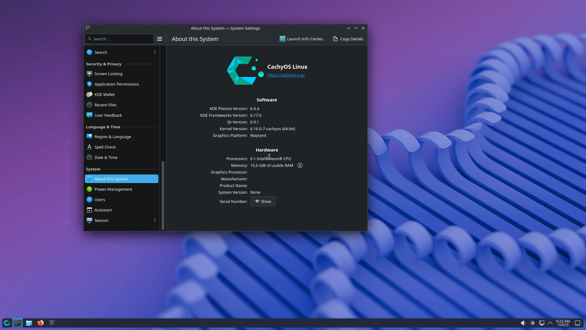The width and height of the screenshot is (586, 330).
Task: Click Copy Details button
Action: pos(348,39)
